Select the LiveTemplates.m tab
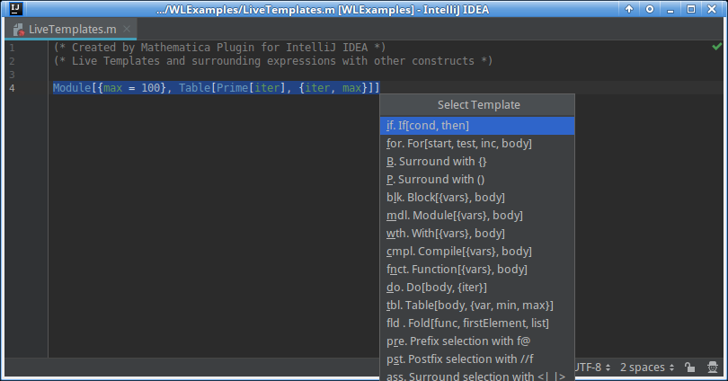Viewport: 728px width, 381px height. (72, 30)
